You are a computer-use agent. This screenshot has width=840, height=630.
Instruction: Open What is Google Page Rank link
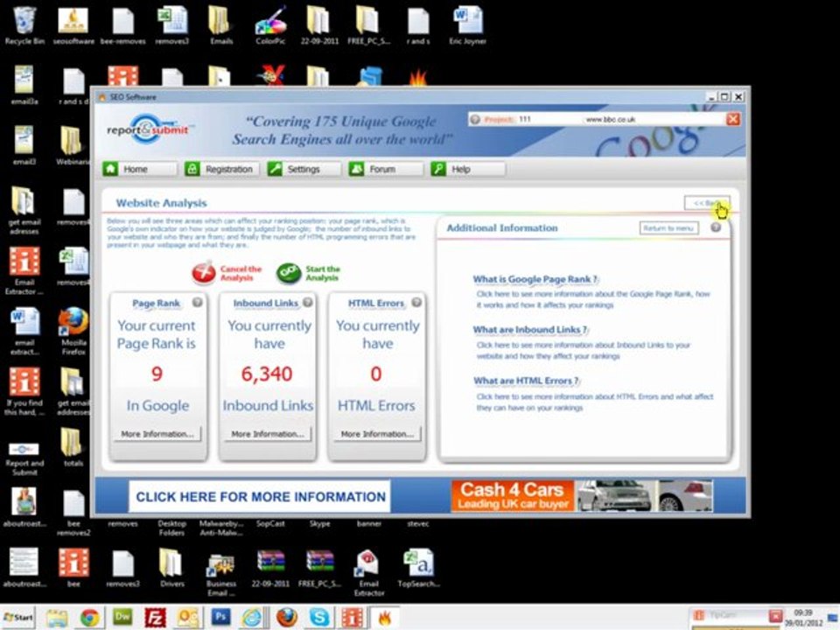coord(535,279)
